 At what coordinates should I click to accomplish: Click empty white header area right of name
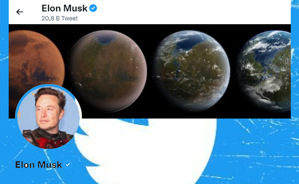tap(190, 12)
